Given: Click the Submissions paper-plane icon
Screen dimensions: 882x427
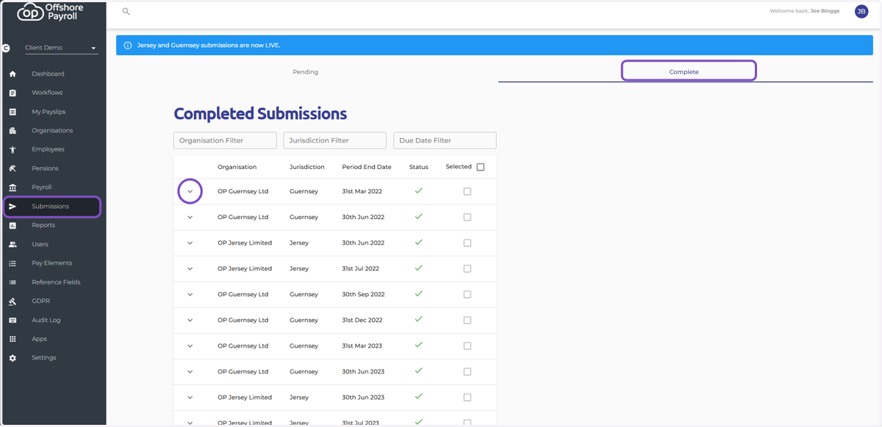Looking at the screenshot, I should [12, 207].
